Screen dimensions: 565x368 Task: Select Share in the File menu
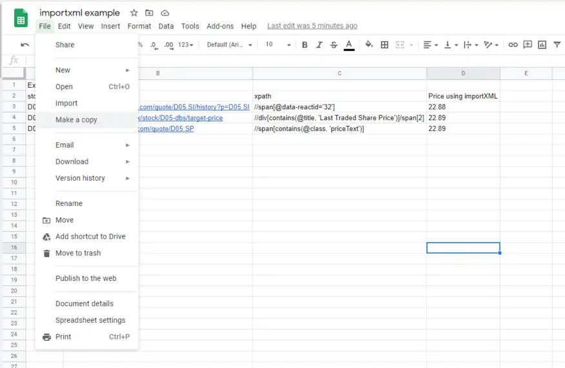tap(87, 45)
